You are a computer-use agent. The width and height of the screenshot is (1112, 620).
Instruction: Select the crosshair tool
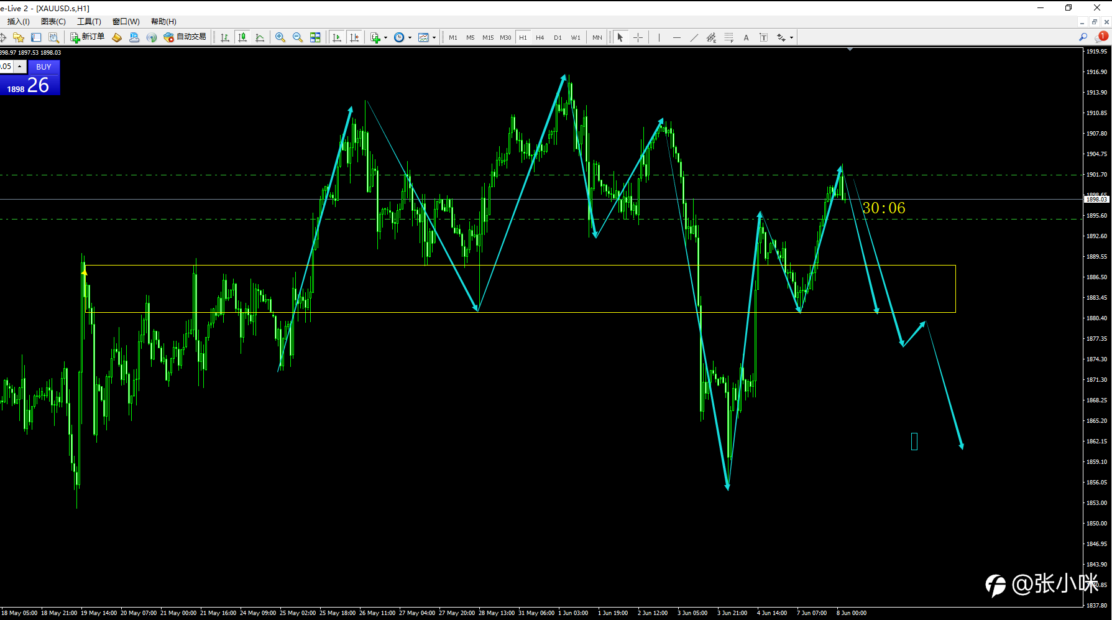(x=638, y=37)
